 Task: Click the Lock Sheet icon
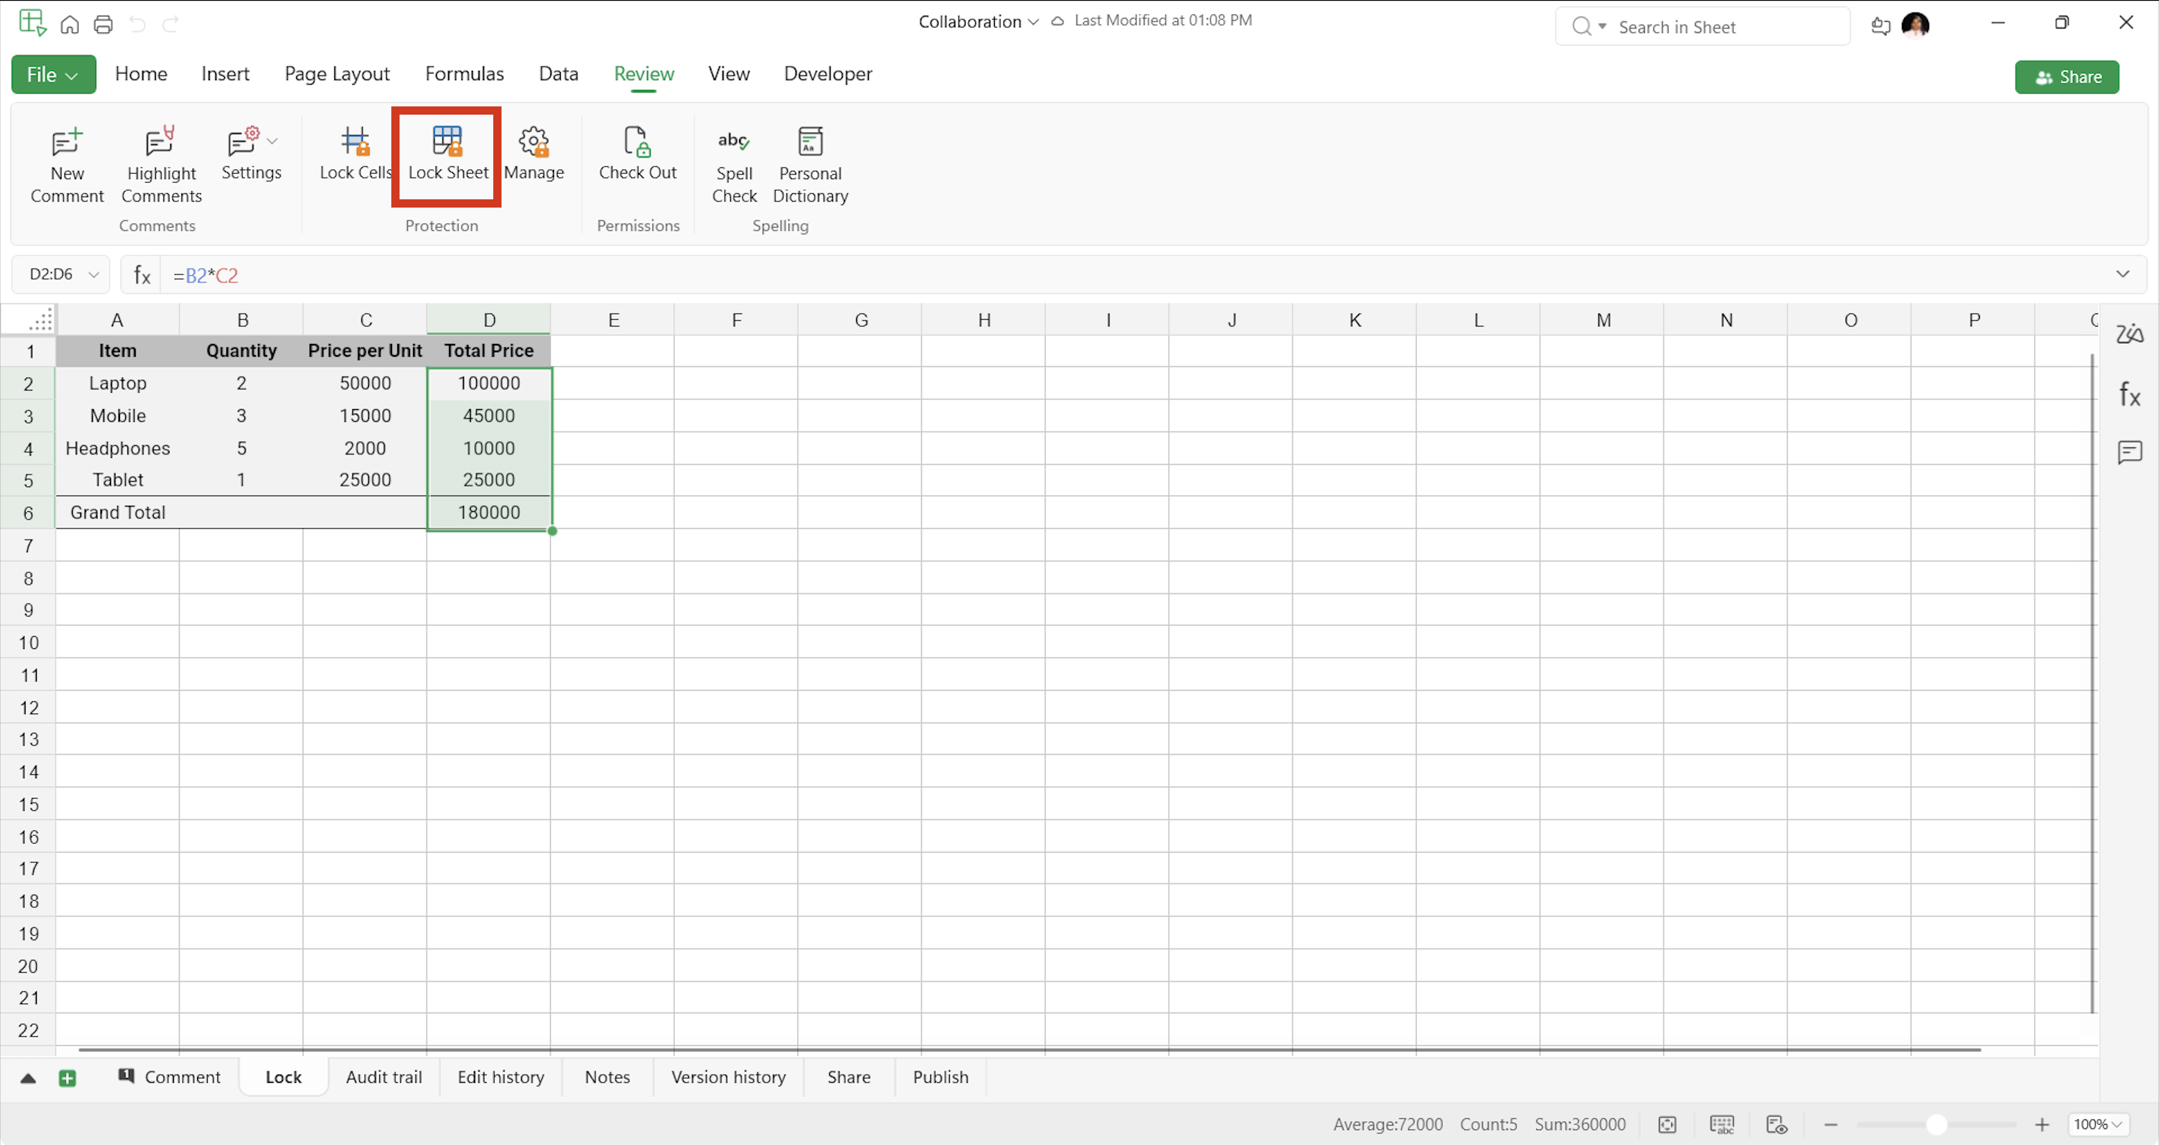point(448,142)
